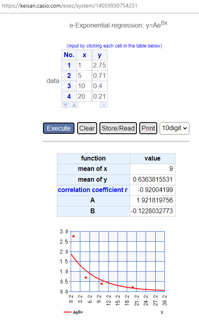Select row number 4 label
Screen dimensions: 199x321
(x=69, y=97)
